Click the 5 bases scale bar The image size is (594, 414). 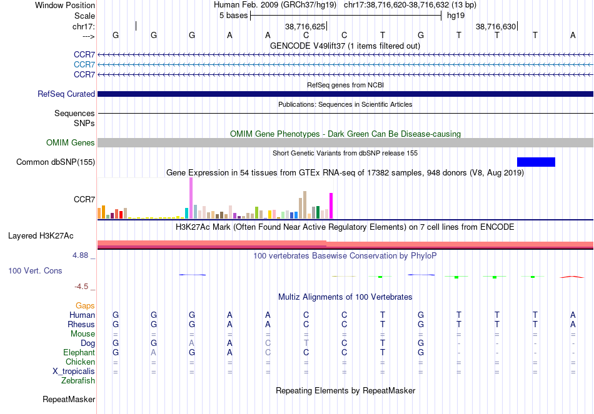coord(346,16)
